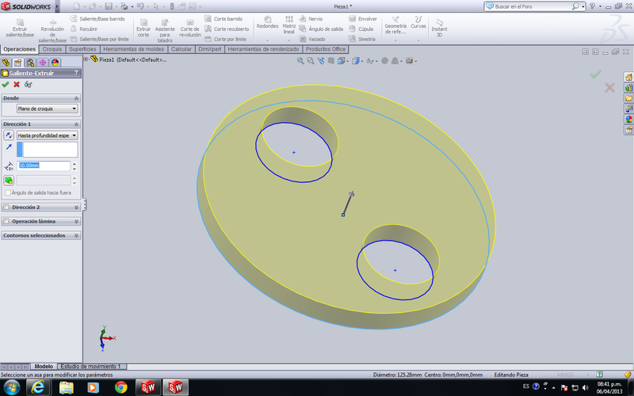This screenshot has height=396, width=634.
Task: Open the Windows Start button
Action: click(11, 387)
